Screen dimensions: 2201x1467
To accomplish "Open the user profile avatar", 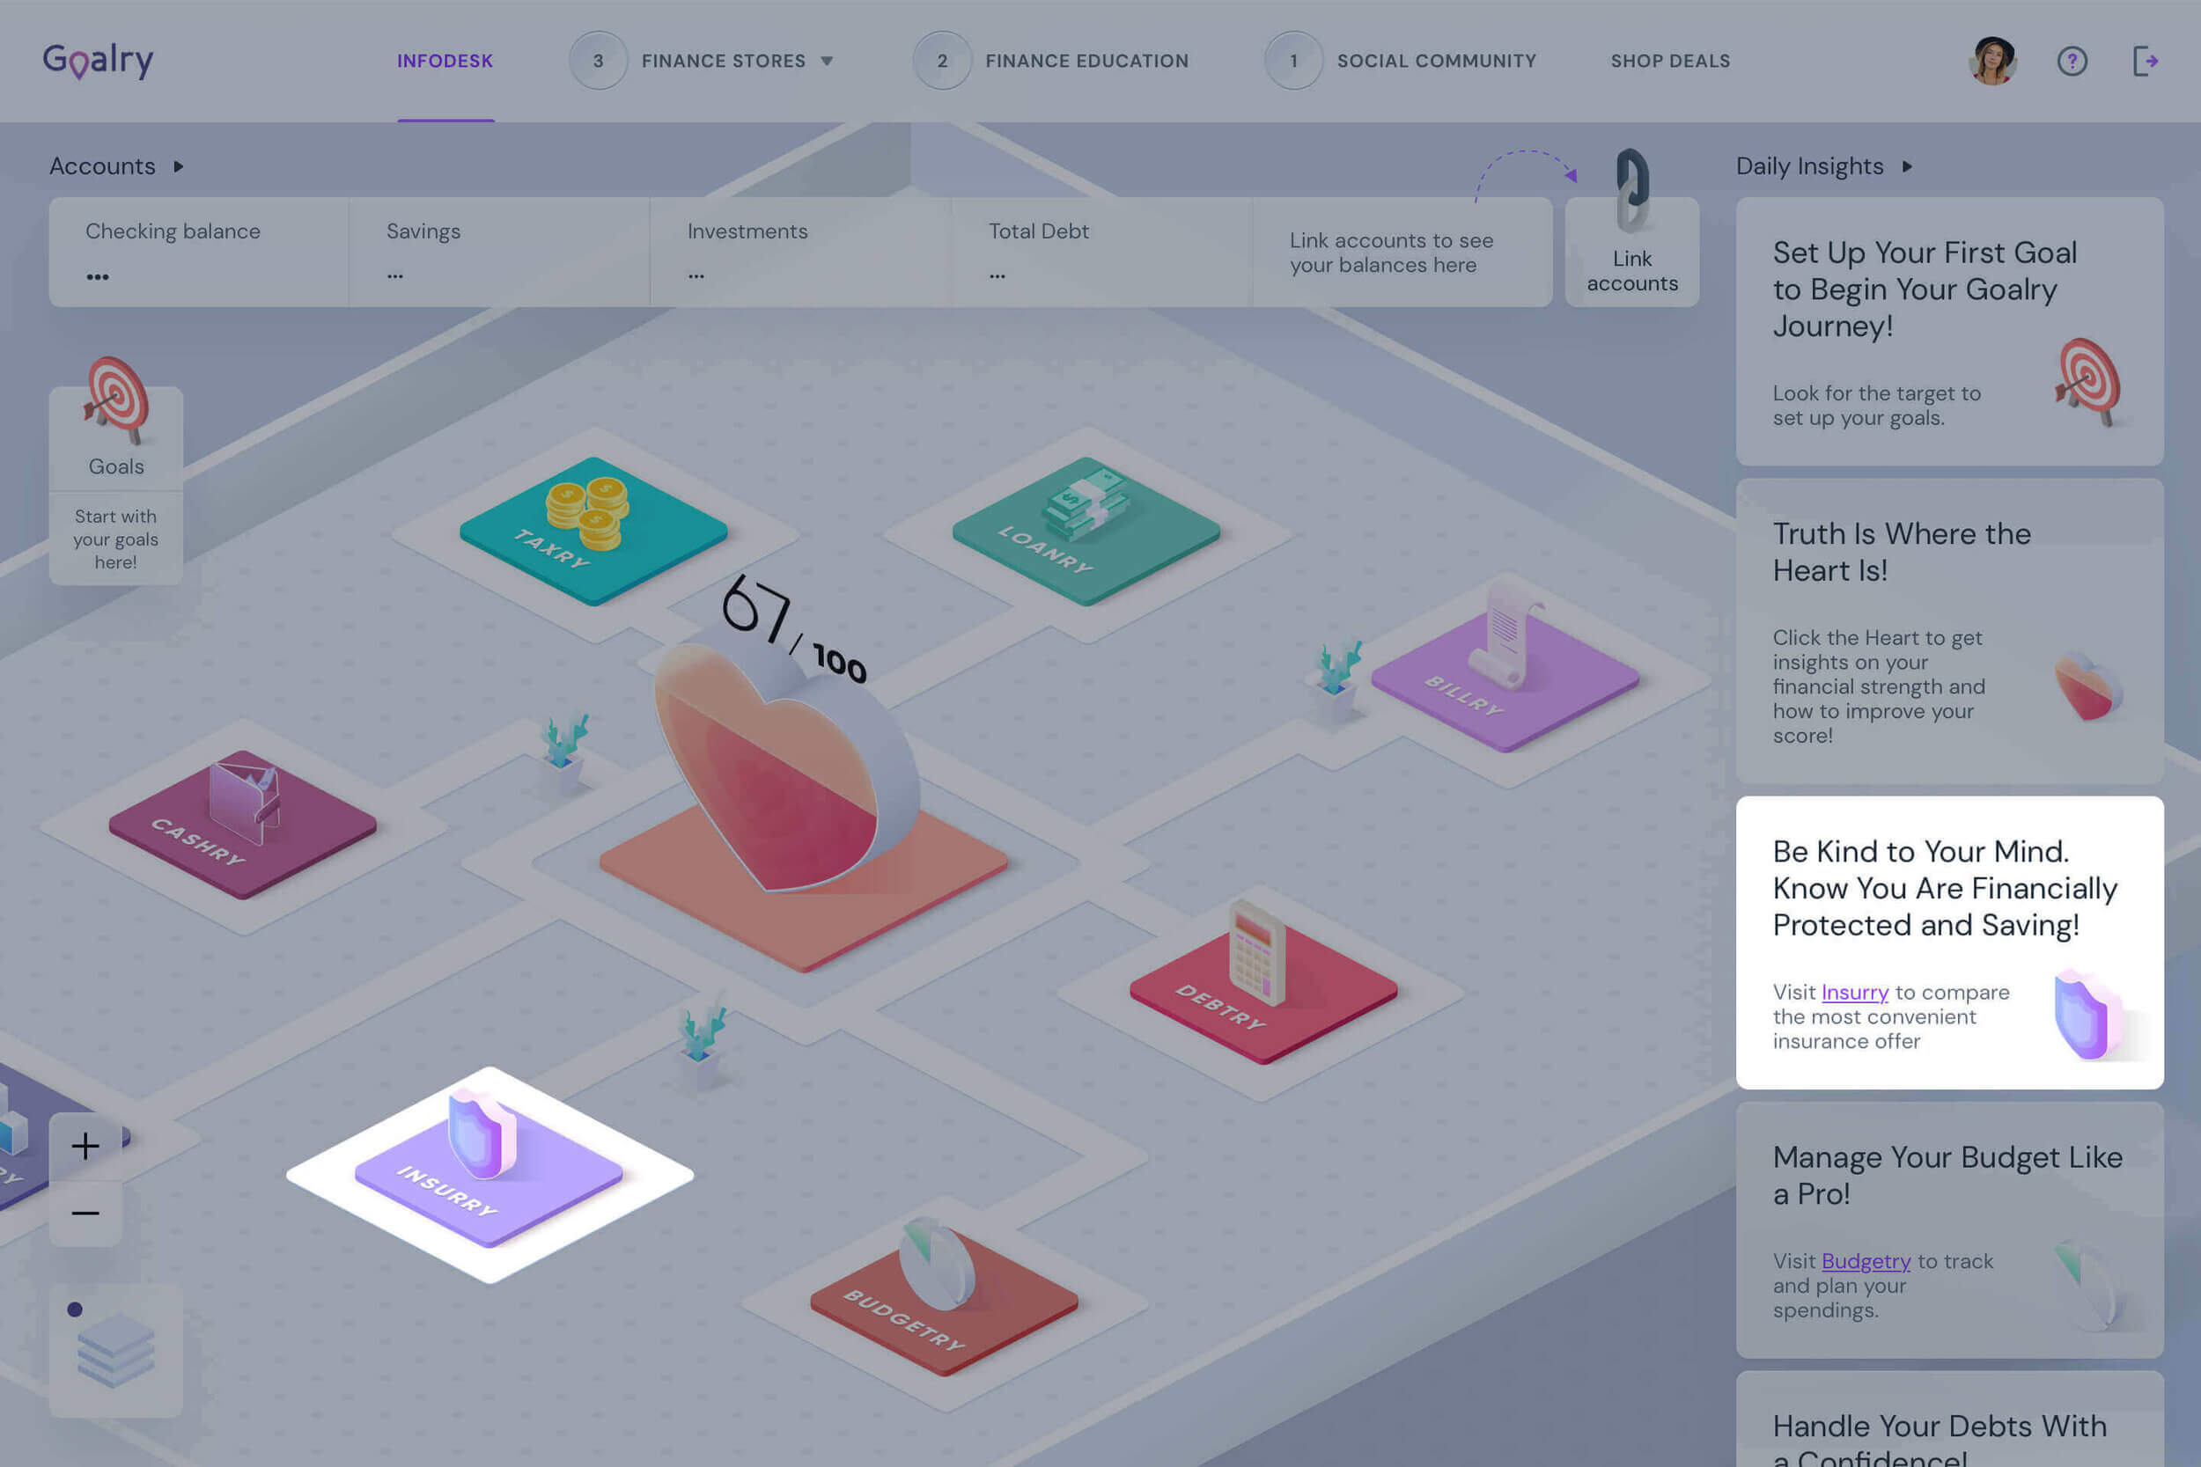I will (1992, 62).
